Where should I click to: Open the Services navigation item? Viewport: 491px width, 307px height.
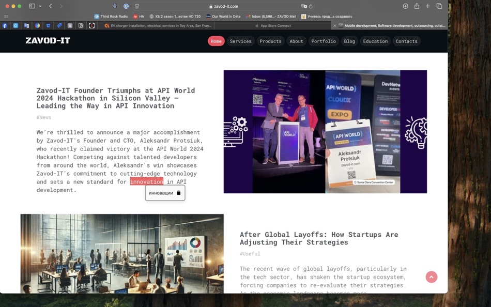[x=240, y=41]
